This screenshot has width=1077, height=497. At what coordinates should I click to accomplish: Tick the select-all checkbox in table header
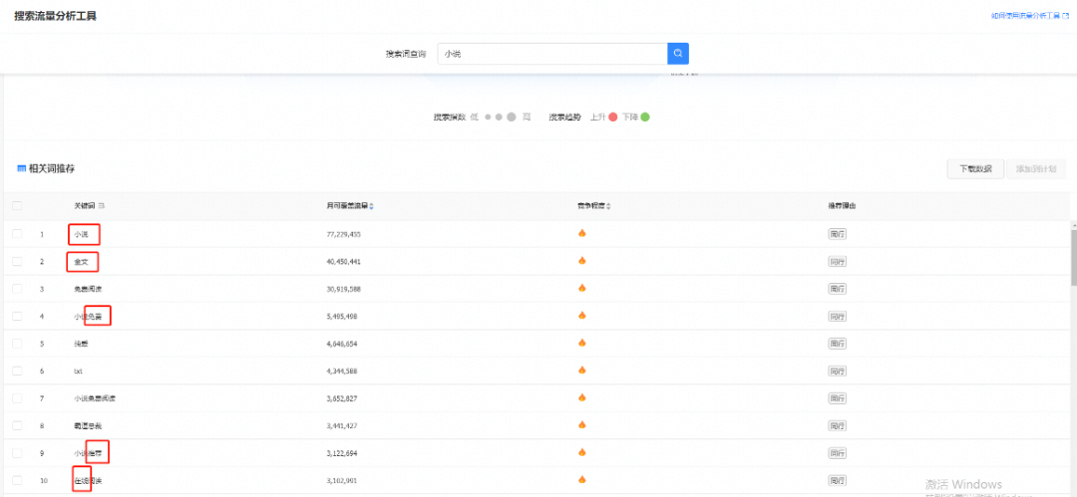pyautogui.click(x=17, y=206)
